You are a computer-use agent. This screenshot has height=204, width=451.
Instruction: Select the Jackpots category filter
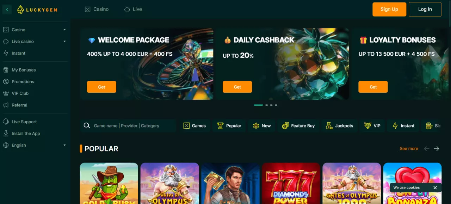tap(340, 126)
